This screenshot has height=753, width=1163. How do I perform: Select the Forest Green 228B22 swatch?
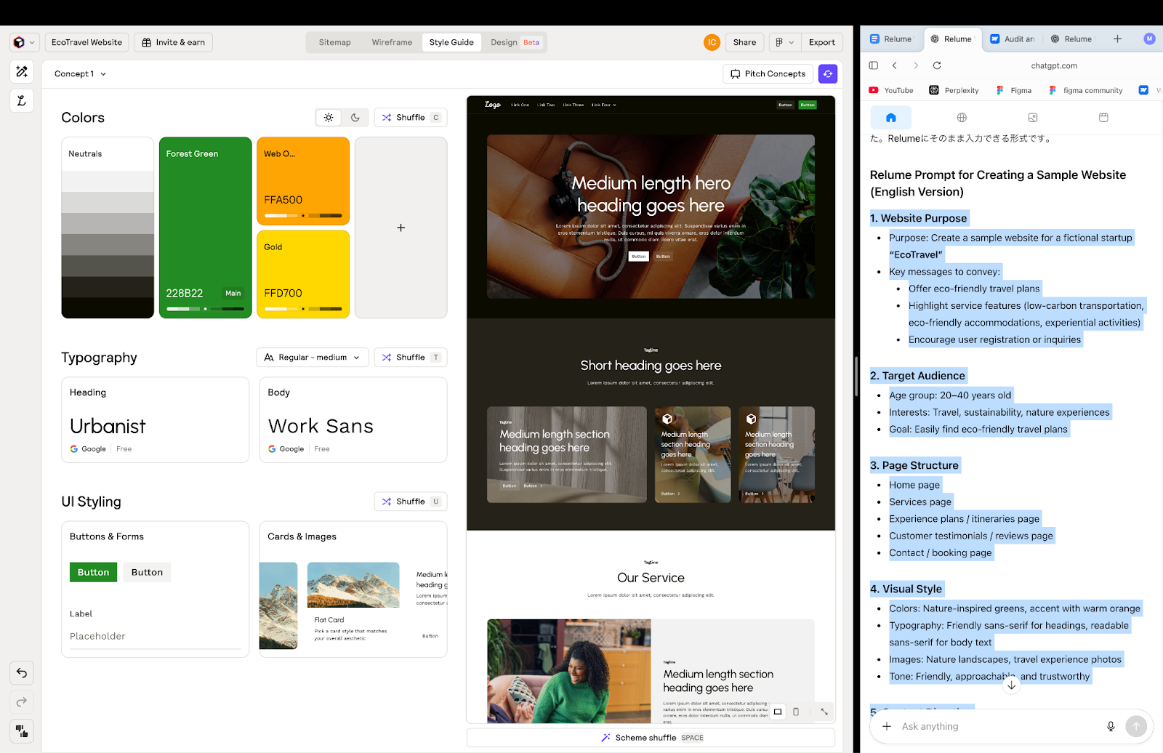[x=206, y=227]
